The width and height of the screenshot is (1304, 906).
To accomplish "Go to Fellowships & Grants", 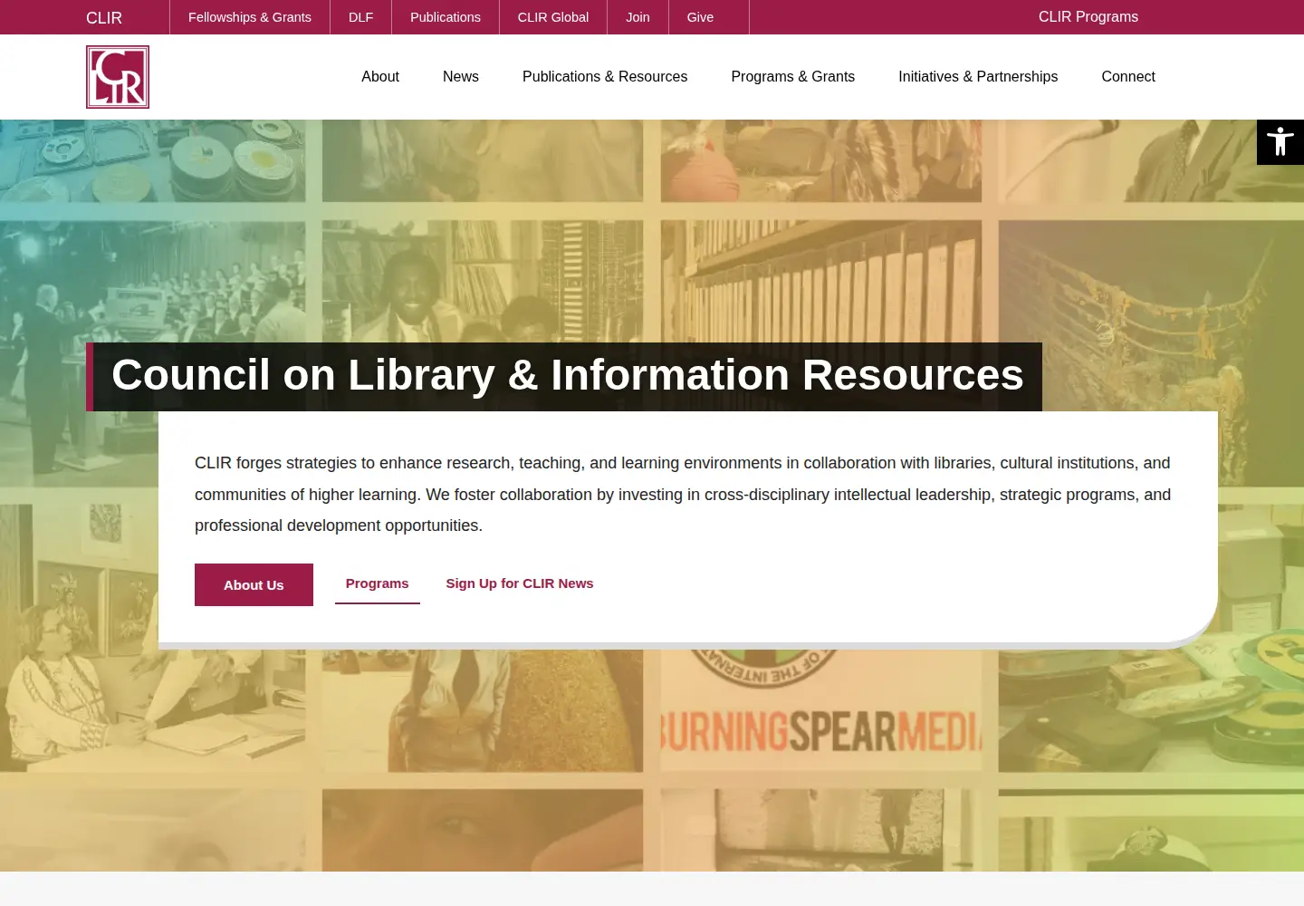I will 250,17.
